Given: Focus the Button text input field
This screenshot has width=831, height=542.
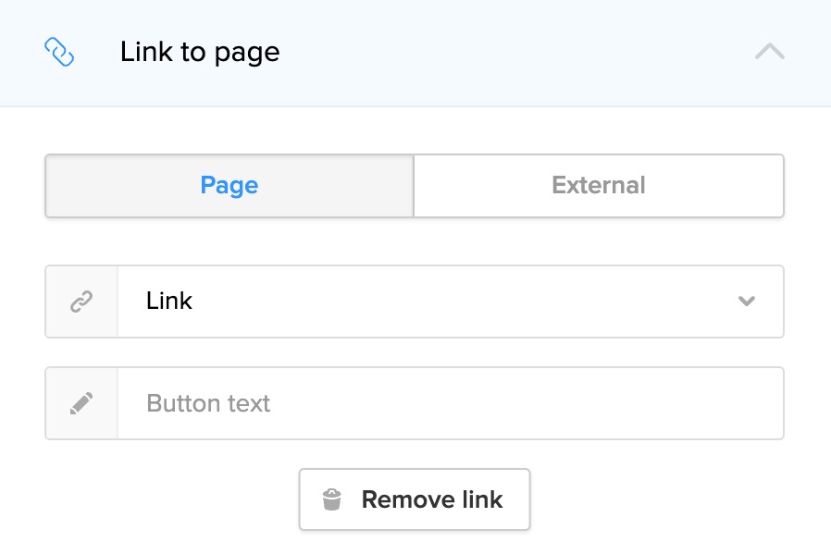Looking at the screenshot, I should [x=450, y=403].
